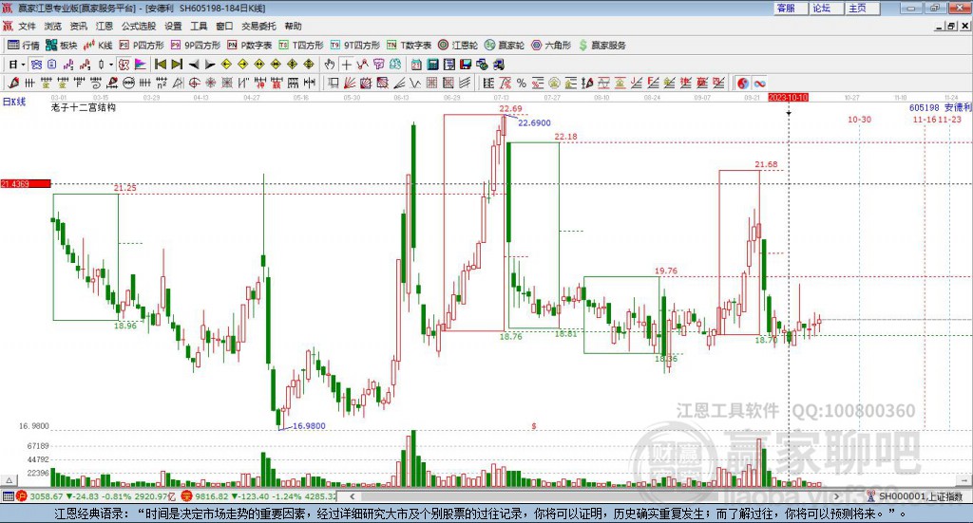Image resolution: width=973 pixels, height=523 pixels.
Task: Open the T数字表 time table
Action: 409,46
